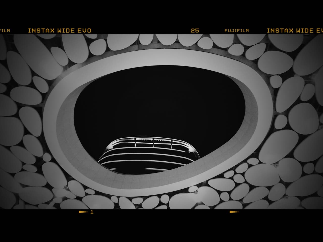Click the arrow marker beside number 1
This screenshot has height=242, width=323.
tap(84, 212)
